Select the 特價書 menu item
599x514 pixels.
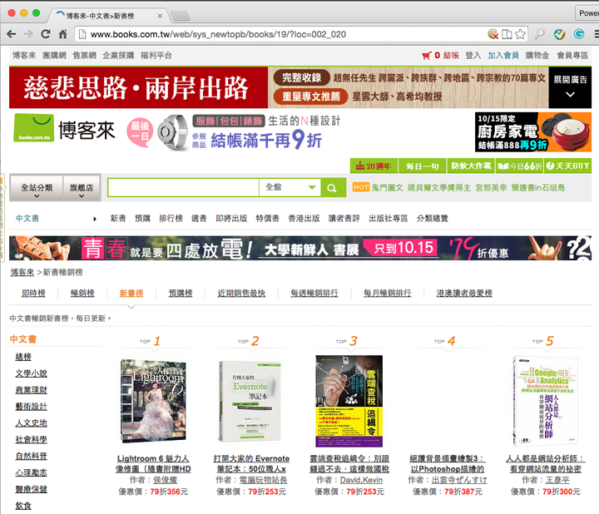coord(267,219)
